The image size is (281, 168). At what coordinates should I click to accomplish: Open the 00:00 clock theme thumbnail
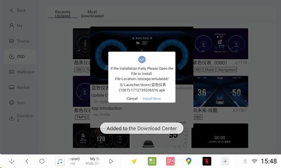click(x=220, y=136)
